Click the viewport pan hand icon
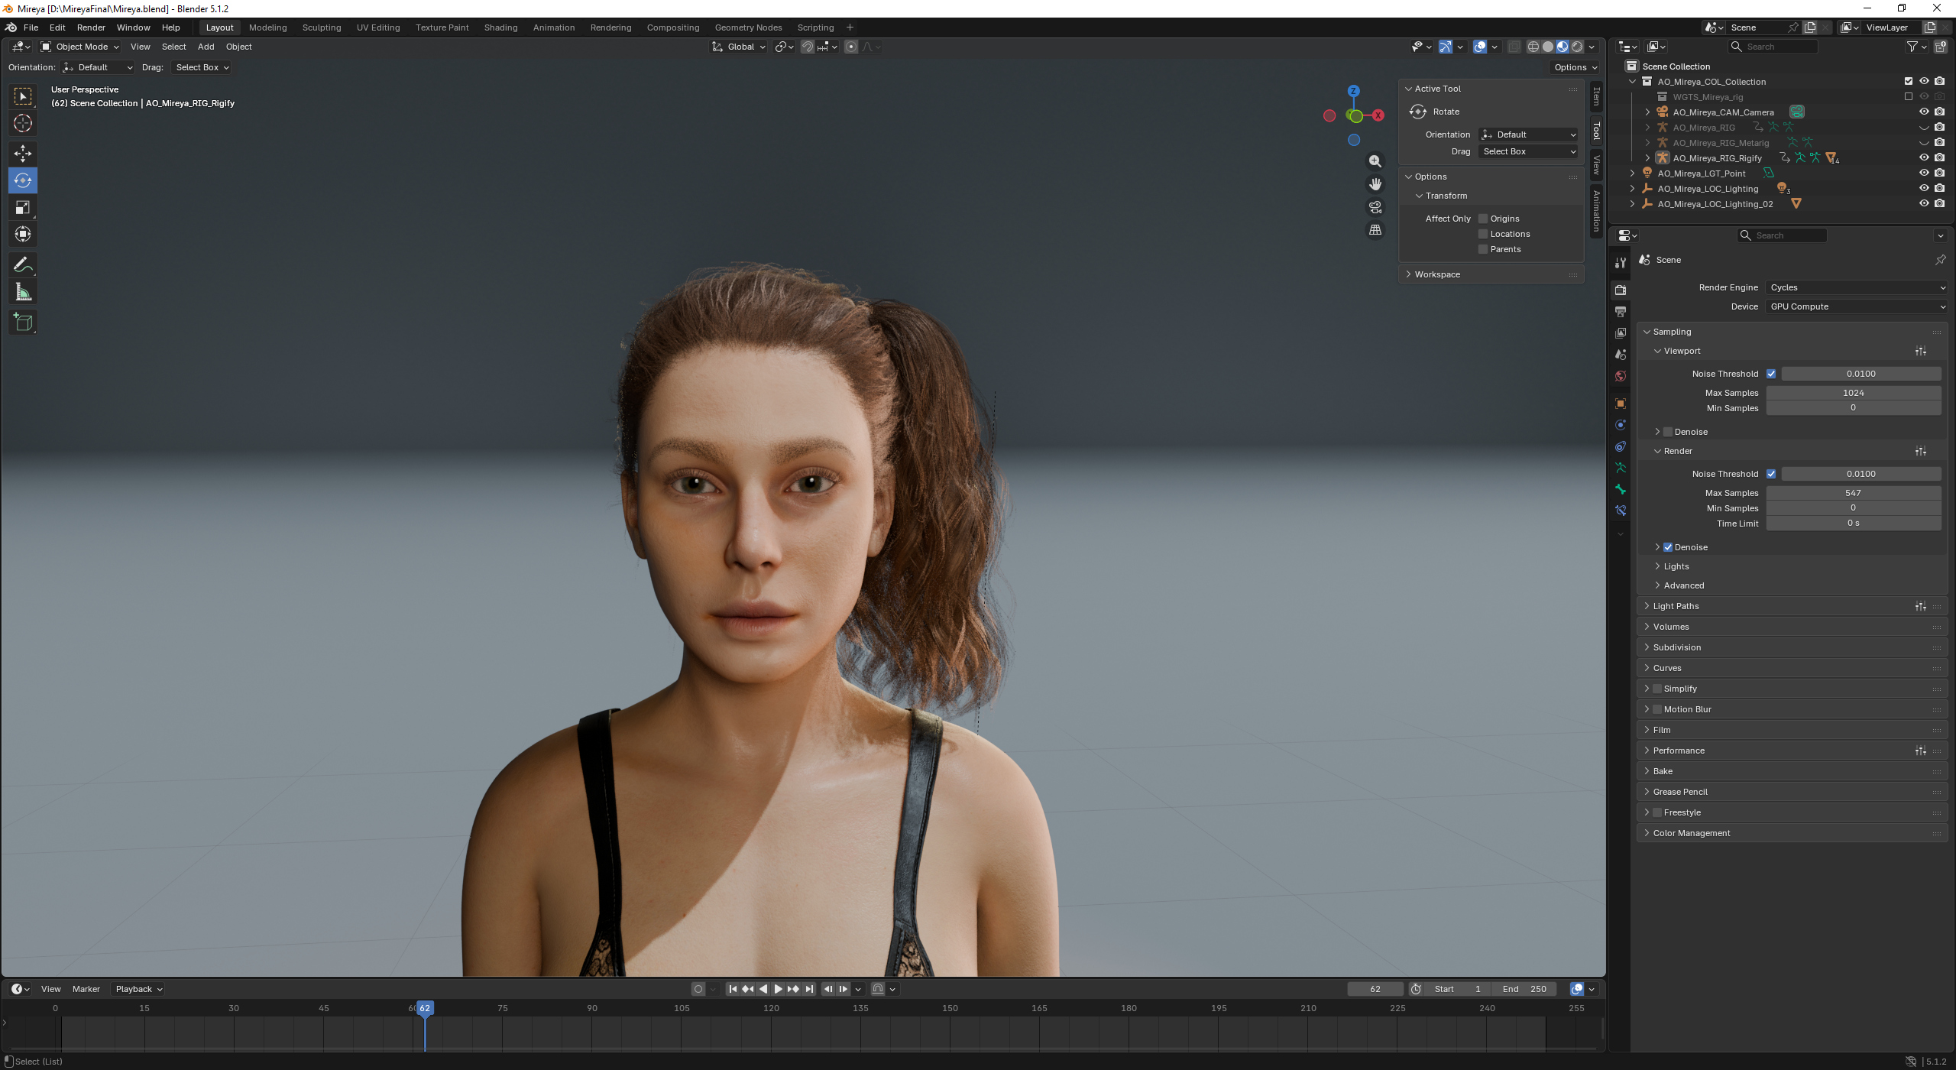This screenshot has height=1070, width=1956. [x=1375, y=184]
